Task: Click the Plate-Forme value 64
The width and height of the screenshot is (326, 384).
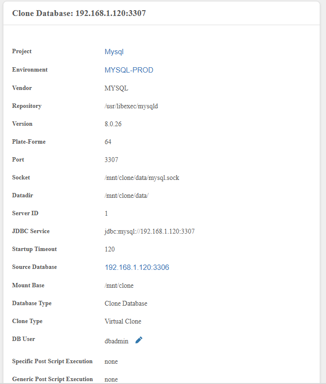Action: pyautogui.click(x=108, y=142)
